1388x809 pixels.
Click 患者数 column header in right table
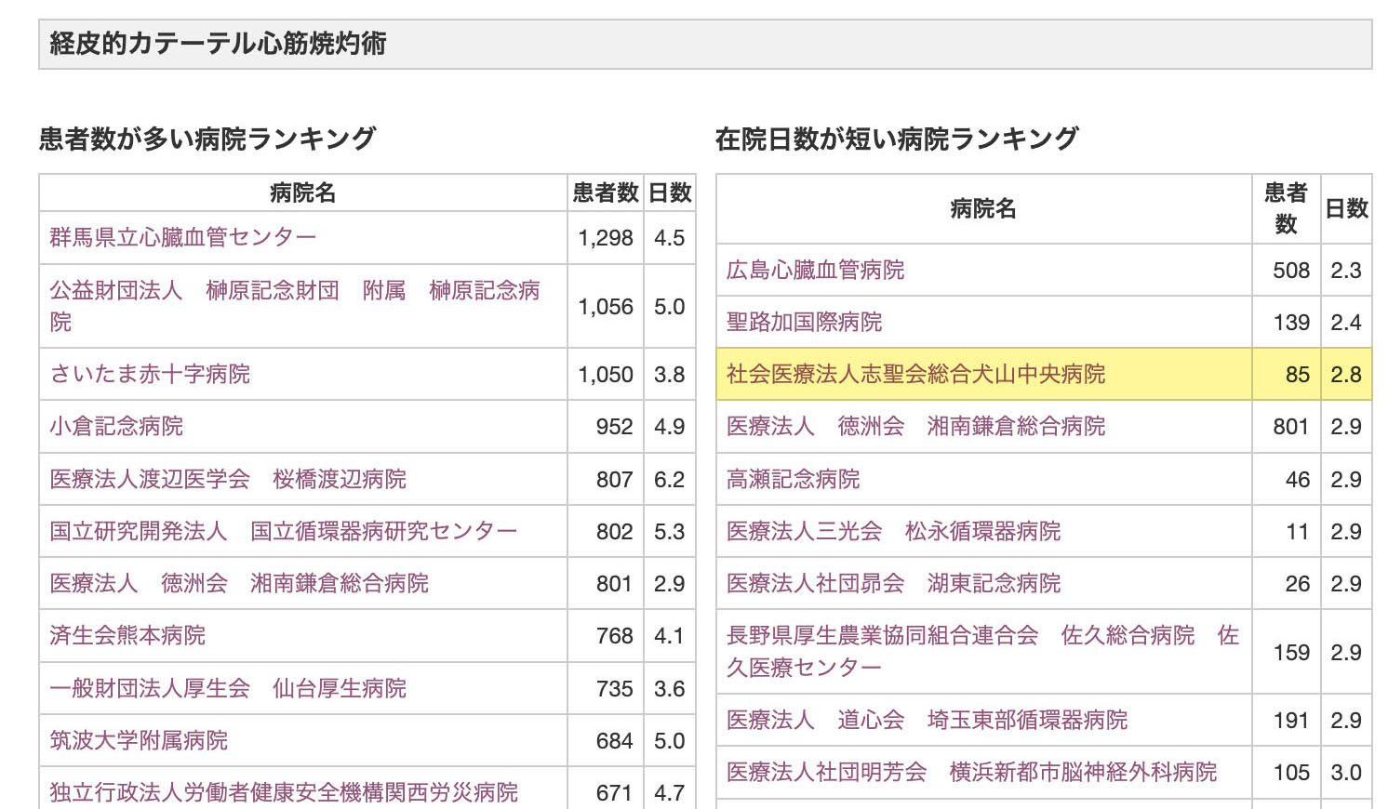click(x=1287, y=209)
